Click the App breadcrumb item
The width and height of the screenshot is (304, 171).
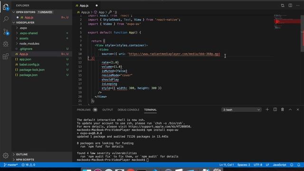101,12
